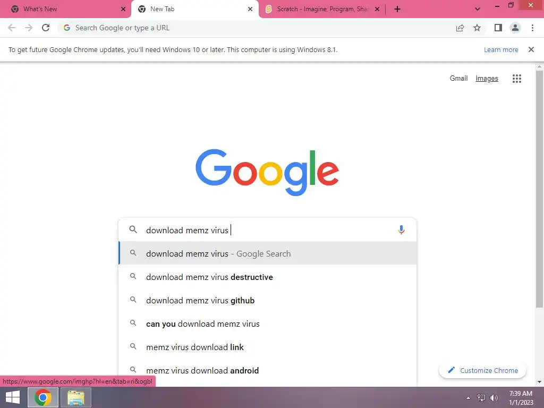Click the Chrome taskbar icon
This screenshot has width=544, height=408.
pos(43,397)
